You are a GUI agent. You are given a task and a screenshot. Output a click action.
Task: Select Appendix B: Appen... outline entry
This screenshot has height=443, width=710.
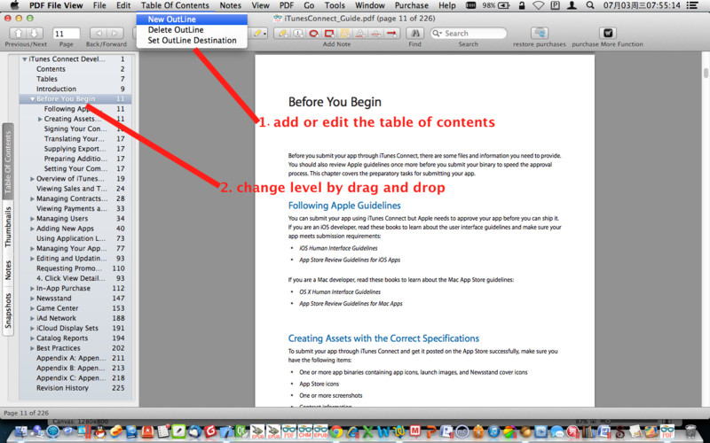75,368
